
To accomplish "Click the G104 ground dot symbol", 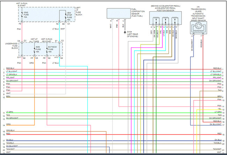I will click(125, 32).
